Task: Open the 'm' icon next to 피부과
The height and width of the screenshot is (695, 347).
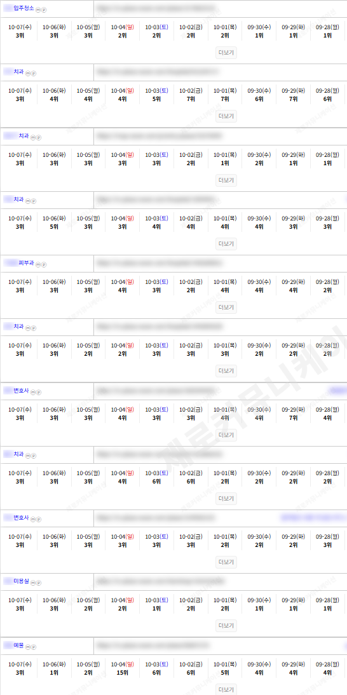Action: coord(37,265)
